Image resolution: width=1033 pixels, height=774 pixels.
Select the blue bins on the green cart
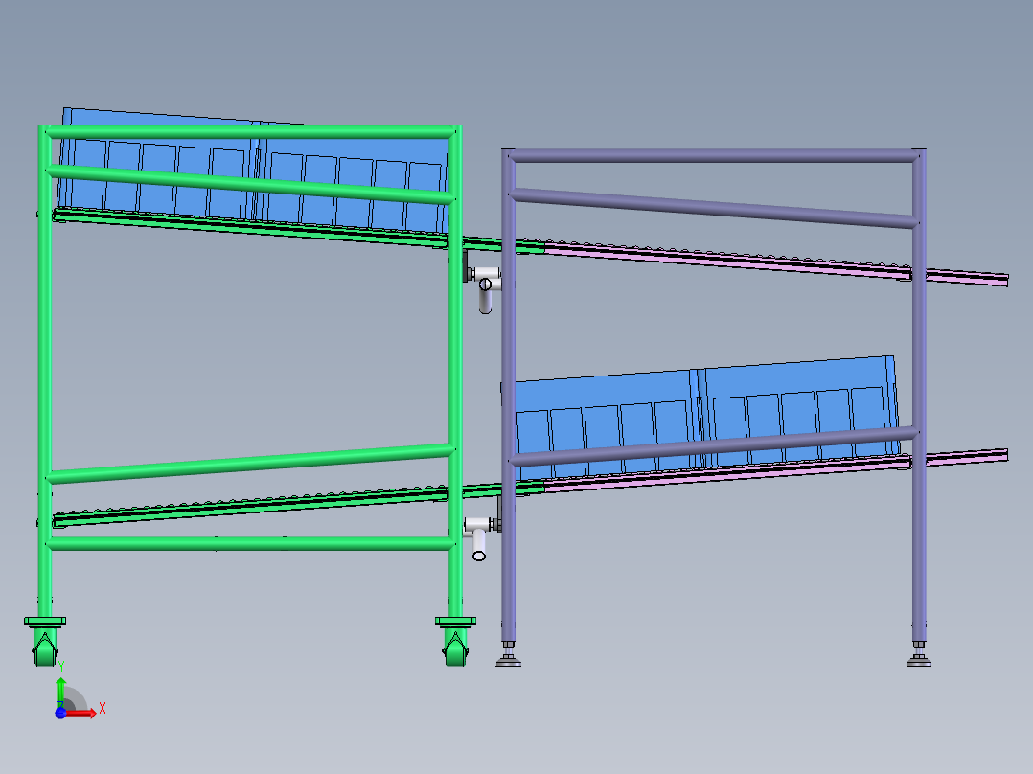click(x=254, y=172)
